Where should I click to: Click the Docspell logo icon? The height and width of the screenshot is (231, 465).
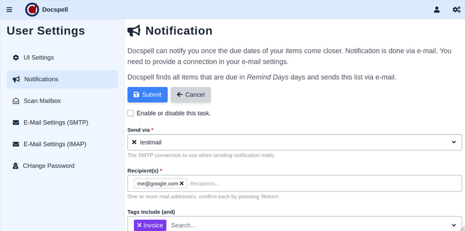pyautogui.click(x=32, y=9)
